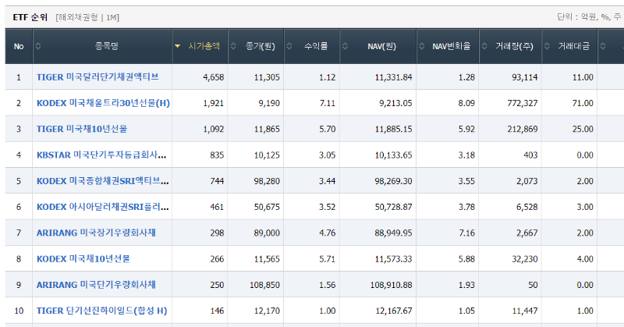The image size is (624, 327).
Task: Open KODEX 미국종합채권SRI액티브 link
Action: (103, 181)
